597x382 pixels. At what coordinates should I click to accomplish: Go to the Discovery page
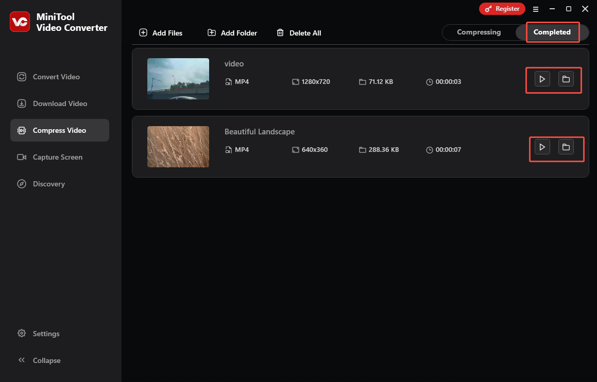click(59, 184)
